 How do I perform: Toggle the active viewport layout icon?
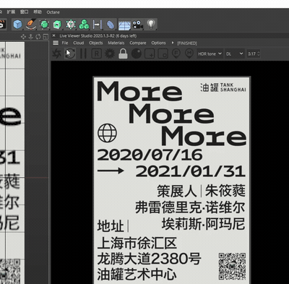pyautogui.click(x=46, y=37)
